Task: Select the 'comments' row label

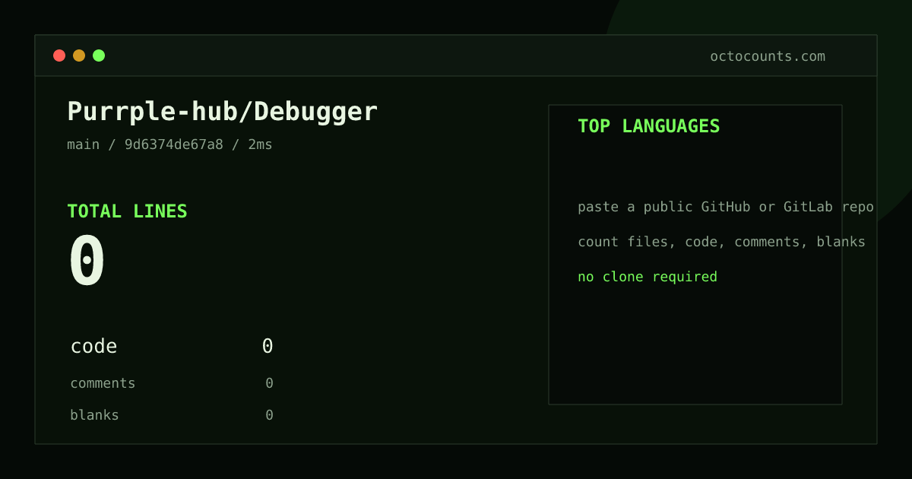Action: (103, 383)
